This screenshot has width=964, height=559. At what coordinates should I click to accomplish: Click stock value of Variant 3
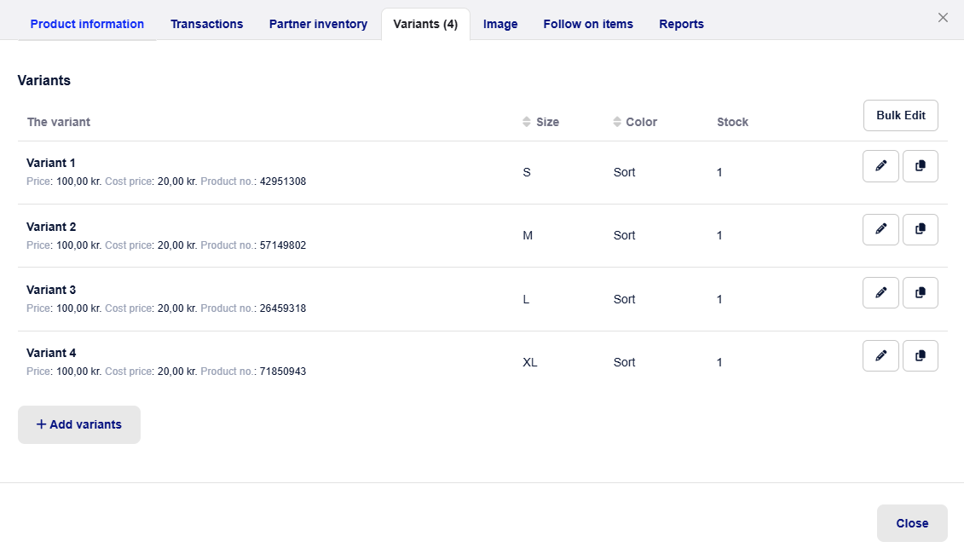719,299
